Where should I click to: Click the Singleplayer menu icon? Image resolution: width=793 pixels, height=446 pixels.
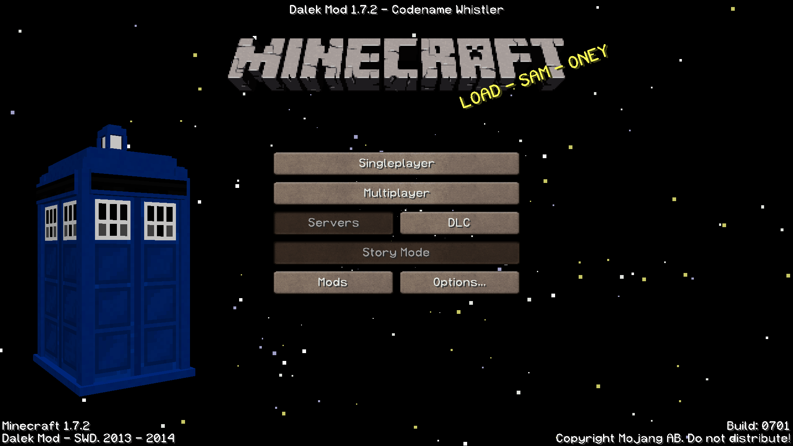396,164
